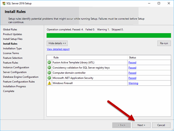The height and width of the screenshot is (131, 174).
Task: Select Complete step in sidebar
Action: coord(9,91)
